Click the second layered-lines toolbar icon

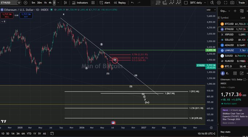[x=164, y=3]
